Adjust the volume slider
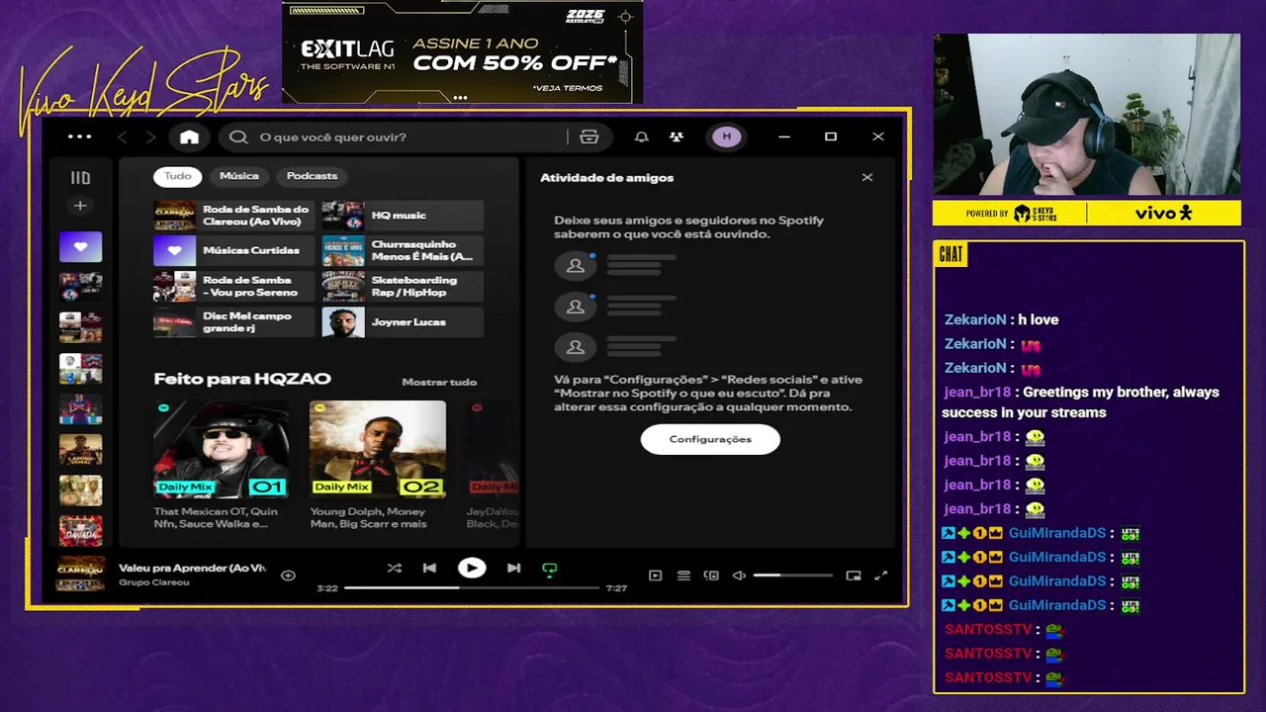The height and width of the screenshot is (712, 1266). 792,576
